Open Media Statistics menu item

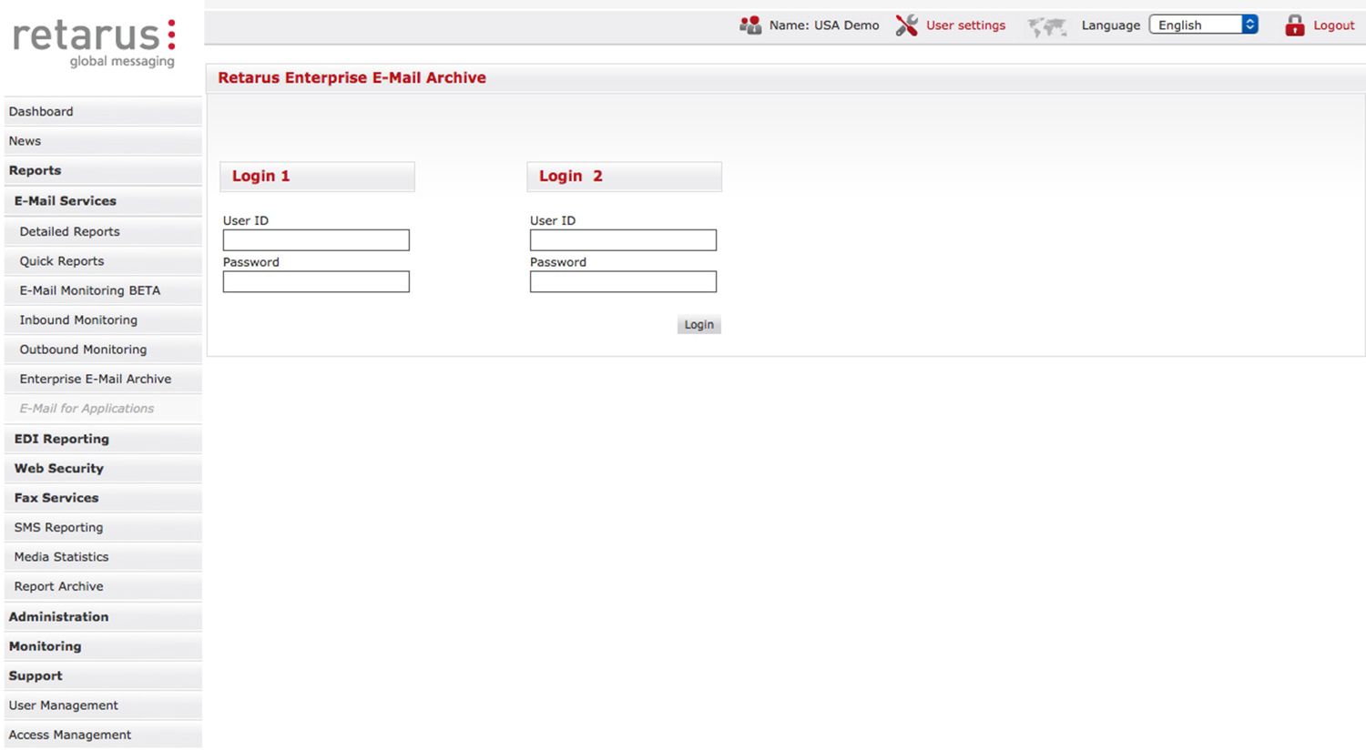tap(103, 557)
